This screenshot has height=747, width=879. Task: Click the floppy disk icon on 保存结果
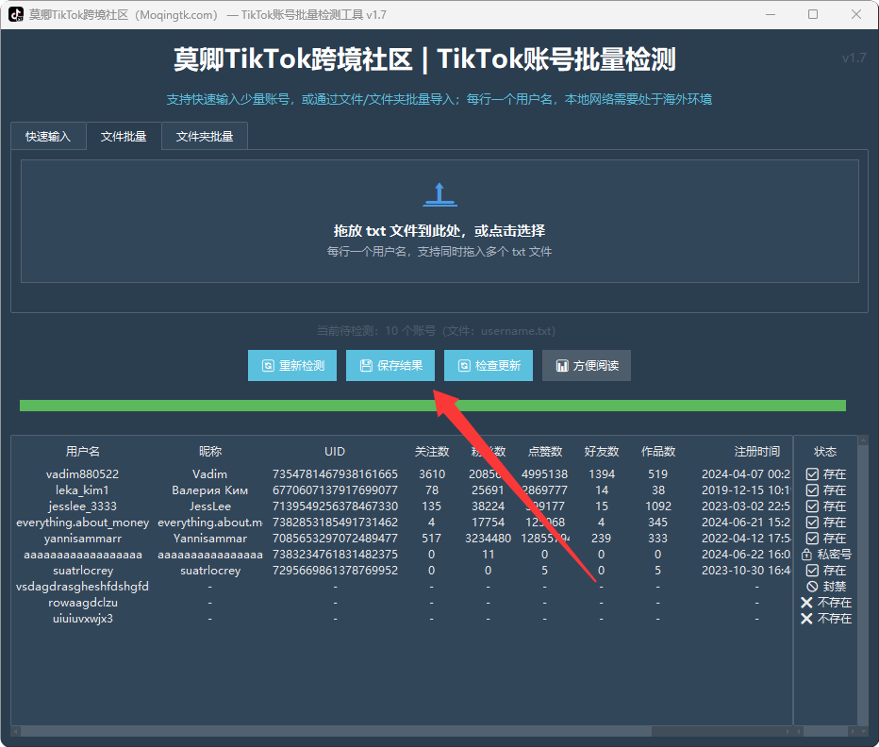366,366
